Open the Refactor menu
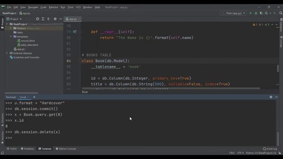Viewport: 283px width, 159px height. 54,8
